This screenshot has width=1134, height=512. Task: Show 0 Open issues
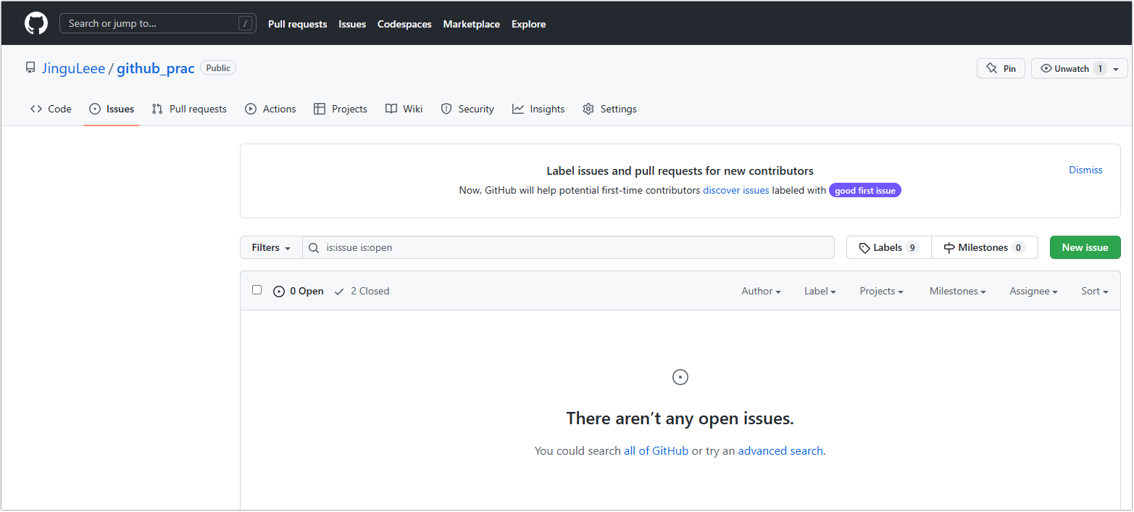(299, 291)
